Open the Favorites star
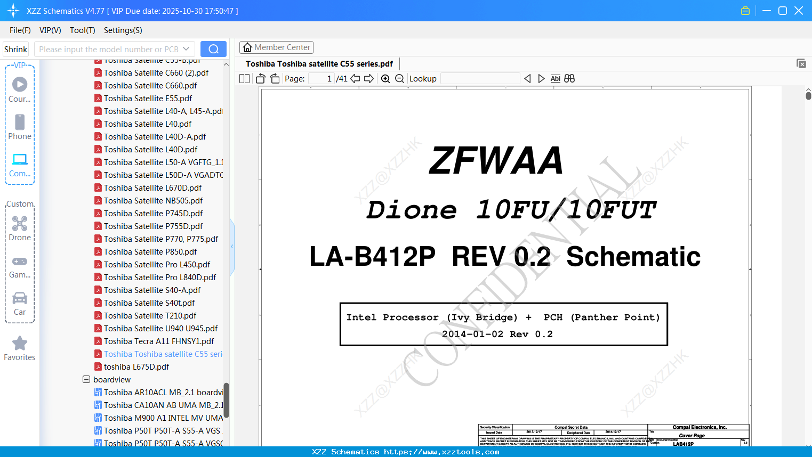 [x=20, y=348]
